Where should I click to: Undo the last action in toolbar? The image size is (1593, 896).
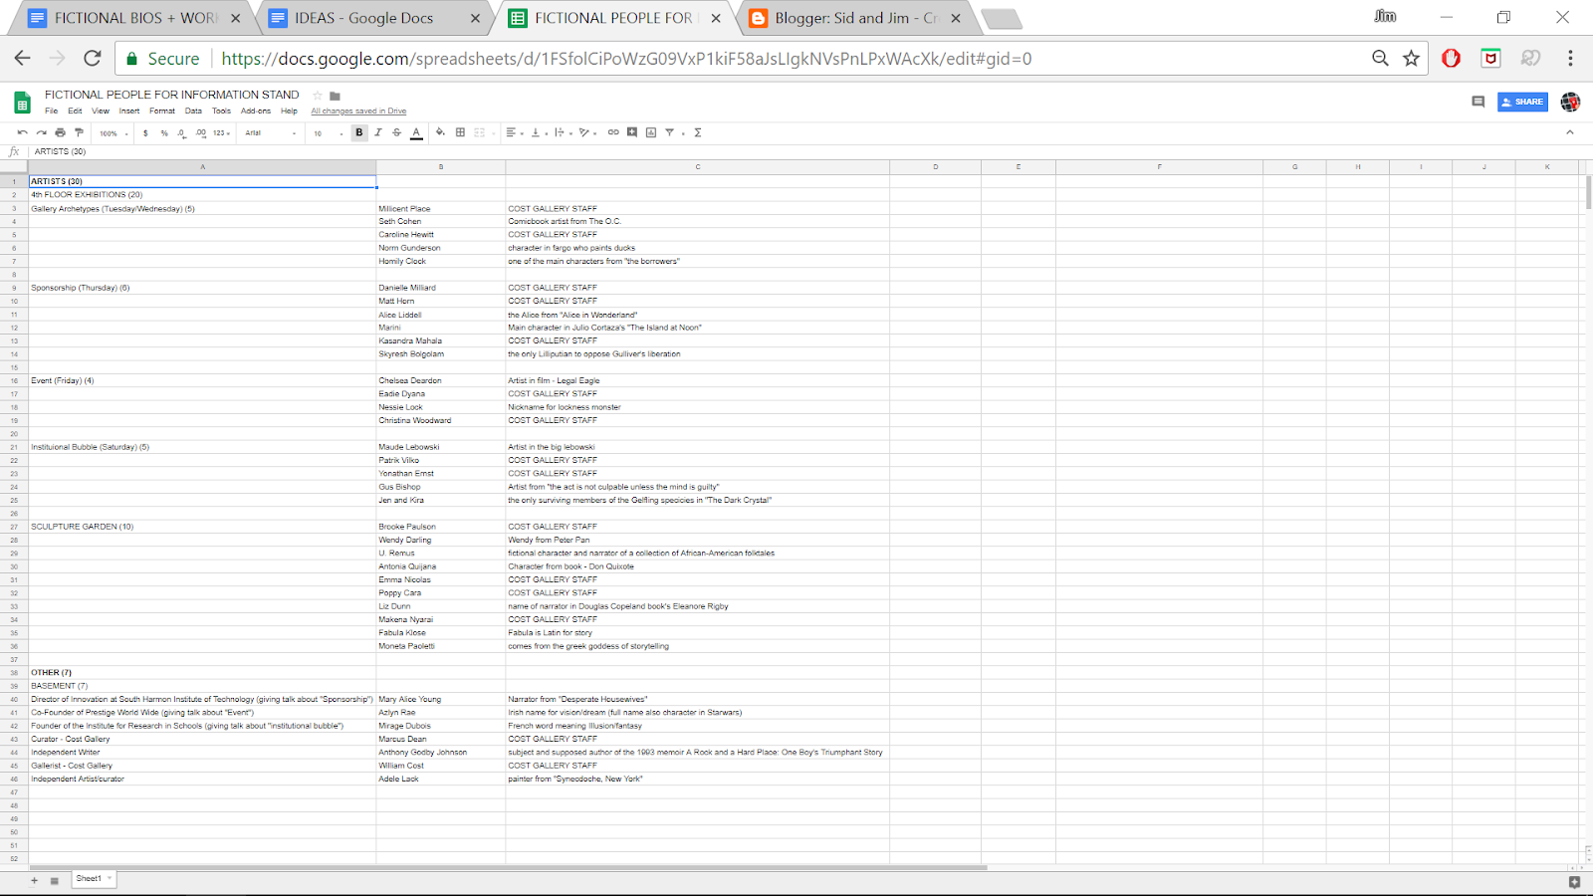22,132
